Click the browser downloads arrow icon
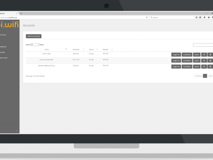213x160 pixels. (x=205, y=18)
